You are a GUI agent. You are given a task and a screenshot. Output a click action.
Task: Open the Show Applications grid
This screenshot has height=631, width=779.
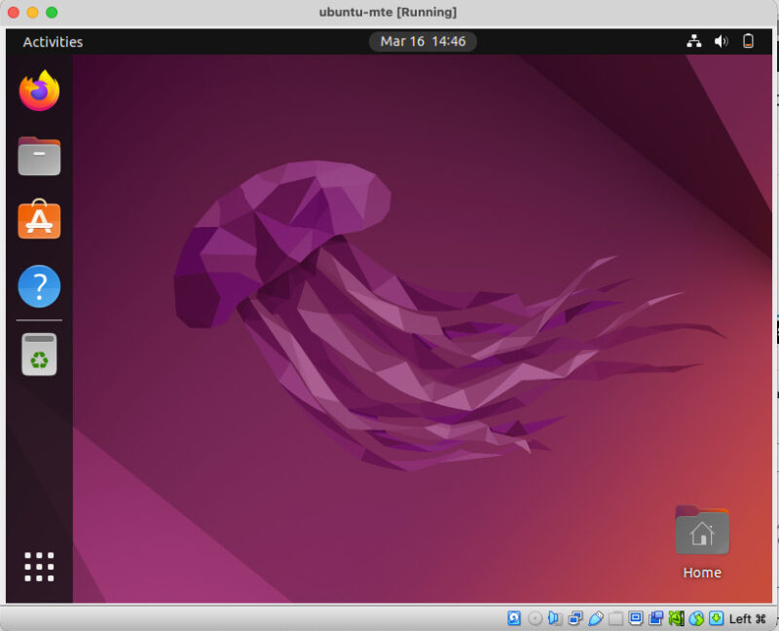coord(37,566)
